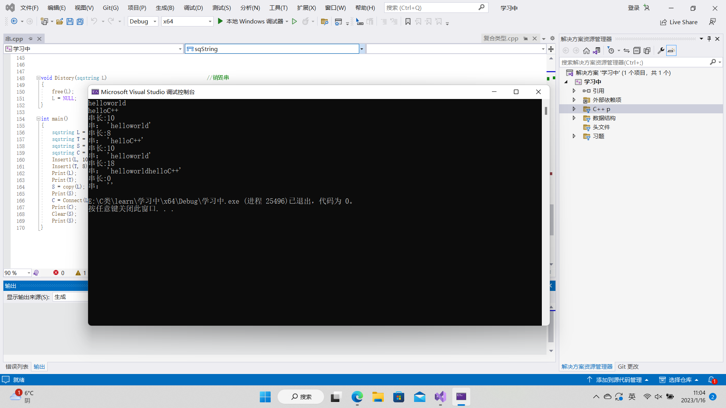
Task: Click the Visual Studio icon in the taskbar
Action: (440, 397)
